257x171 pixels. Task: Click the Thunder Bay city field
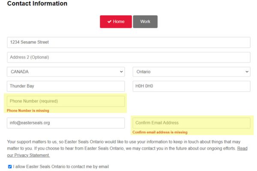click(x=66, y=86)
